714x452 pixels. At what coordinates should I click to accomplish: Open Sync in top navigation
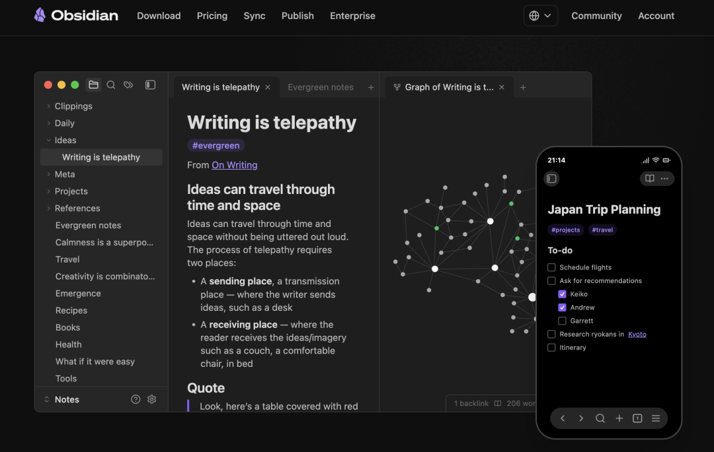[255, 16]
